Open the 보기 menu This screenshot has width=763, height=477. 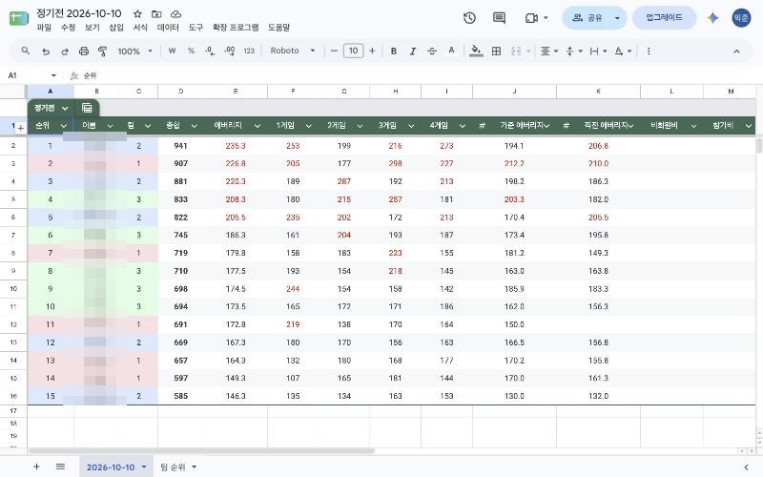92,28
